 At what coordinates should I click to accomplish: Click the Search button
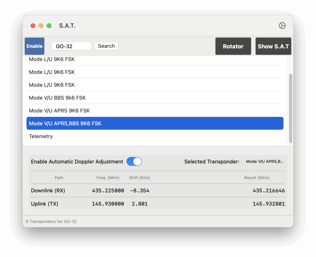(x=106, y=46)
